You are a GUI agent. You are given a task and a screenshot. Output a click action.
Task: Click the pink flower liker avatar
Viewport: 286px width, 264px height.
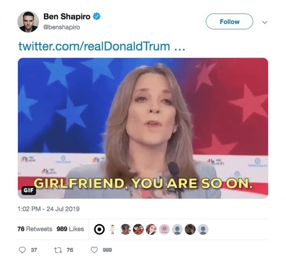click(164, 229)
